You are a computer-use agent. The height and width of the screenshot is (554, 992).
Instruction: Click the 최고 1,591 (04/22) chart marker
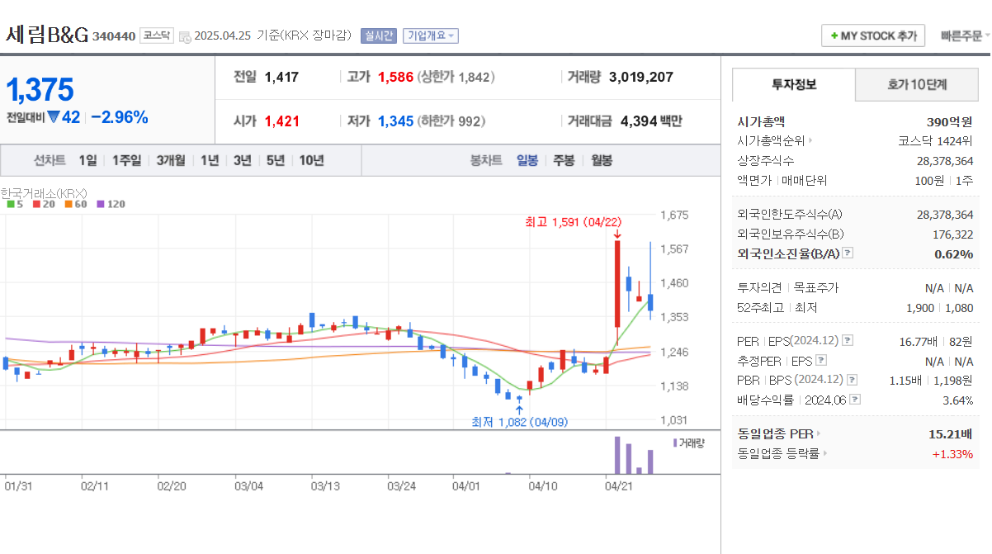(572, 223)
